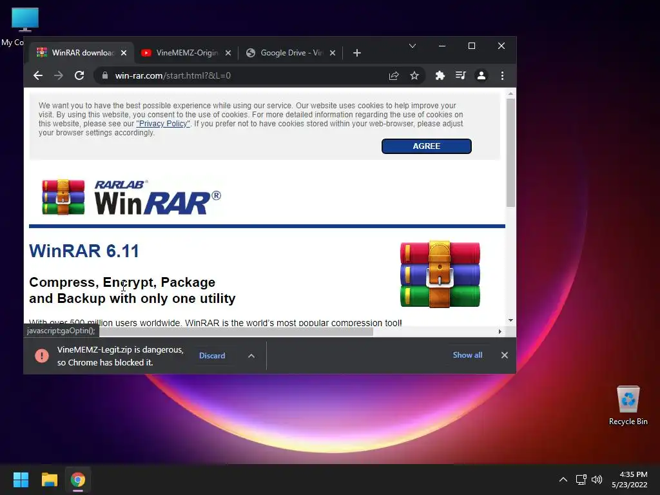Click the vertical scrollbar thumb
The height and width of the screenshot is (495, 660).
[x=510, y=152]
